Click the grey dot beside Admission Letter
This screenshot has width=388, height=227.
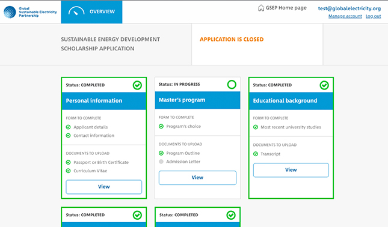click(161, 162)
